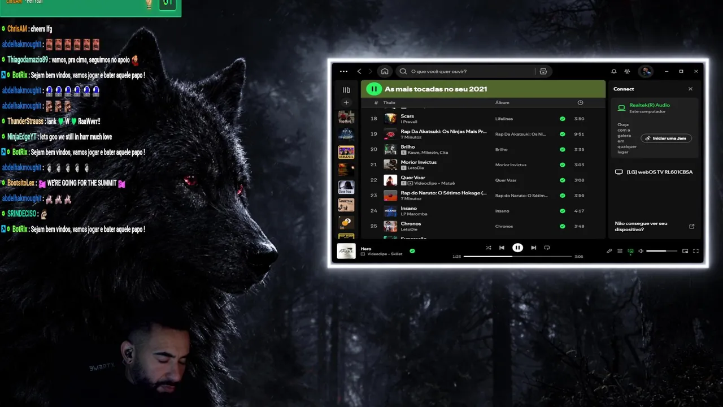Pause playback using bottom center button
Screen dimensions: 723x407
(x=517, y=248)
